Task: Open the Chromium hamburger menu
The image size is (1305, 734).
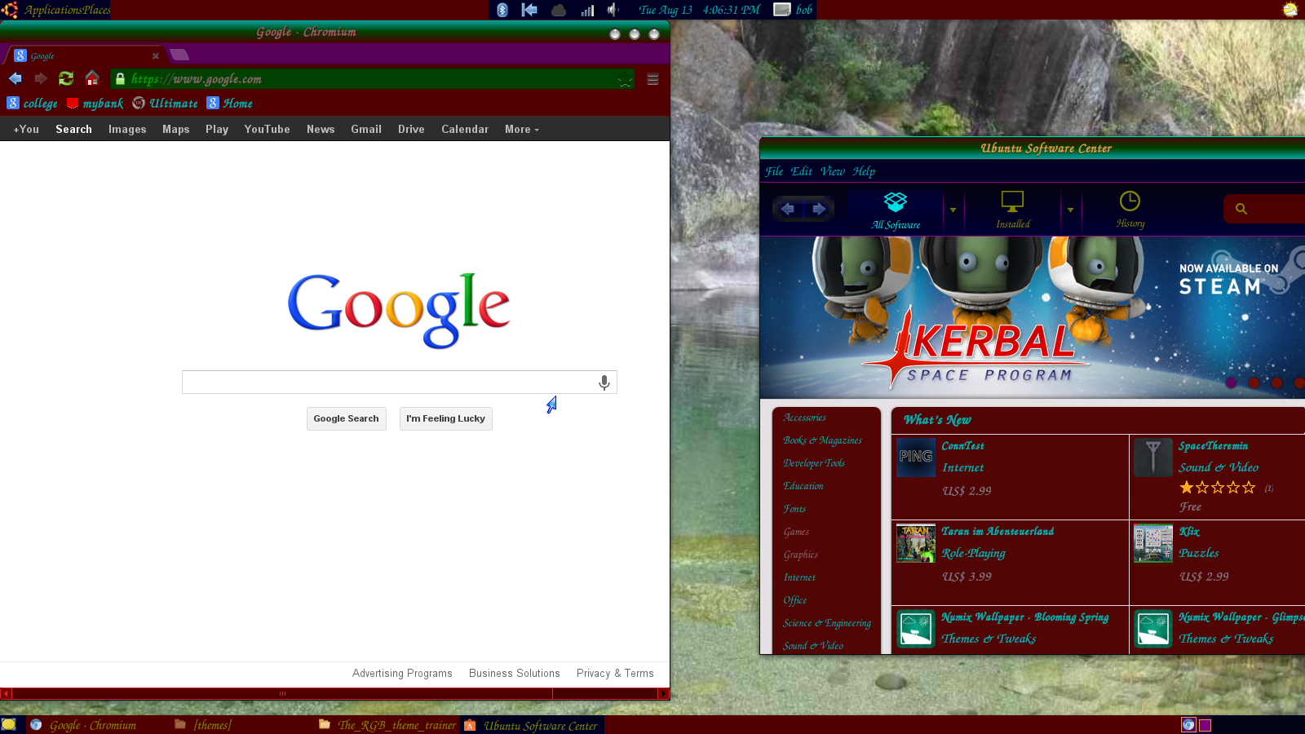Action: [652, 79]
